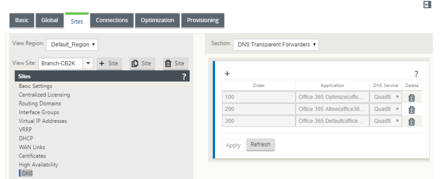The height and width of the screenshot is (179, 442).
Task: Open the Sites panel help question mark
Action: 184,77
